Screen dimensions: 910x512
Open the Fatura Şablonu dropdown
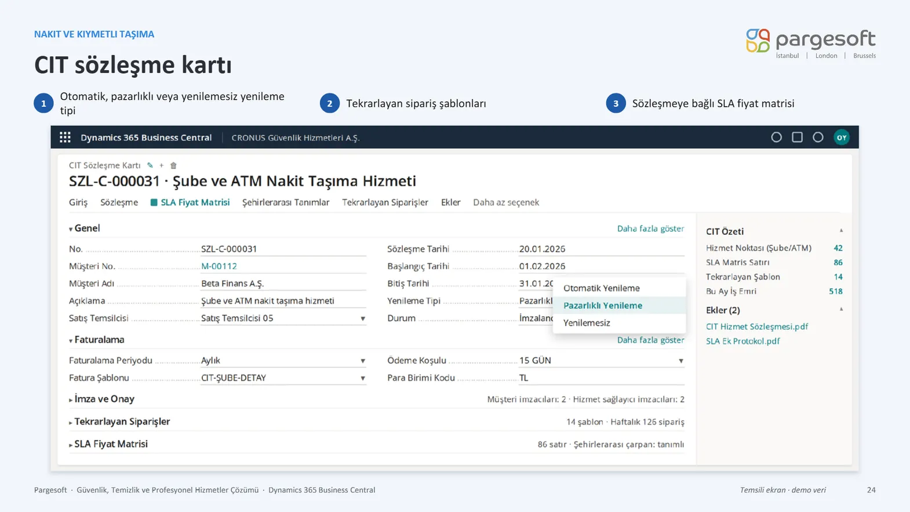pyautogui.click(x=363, y=378)
